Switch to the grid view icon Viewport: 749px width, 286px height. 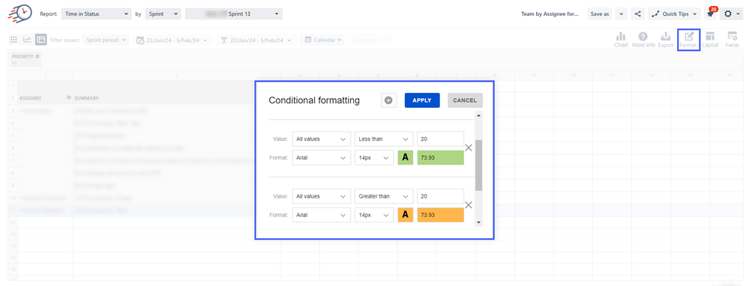click(13, 40)
